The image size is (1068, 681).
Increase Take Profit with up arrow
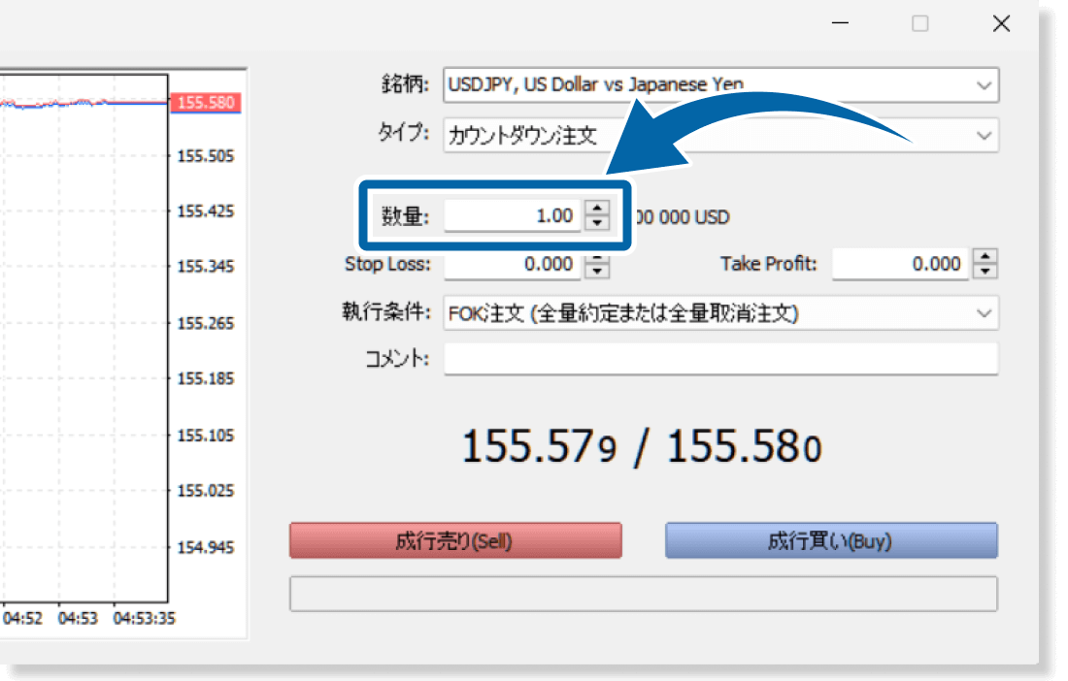[985, 256]
